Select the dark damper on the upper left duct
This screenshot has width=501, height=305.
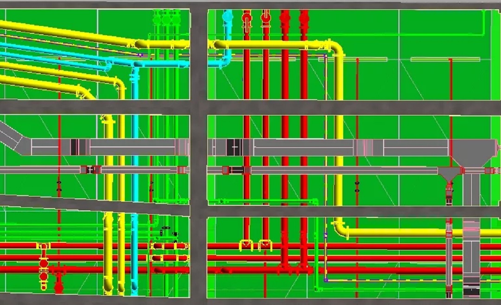point(75,147)
